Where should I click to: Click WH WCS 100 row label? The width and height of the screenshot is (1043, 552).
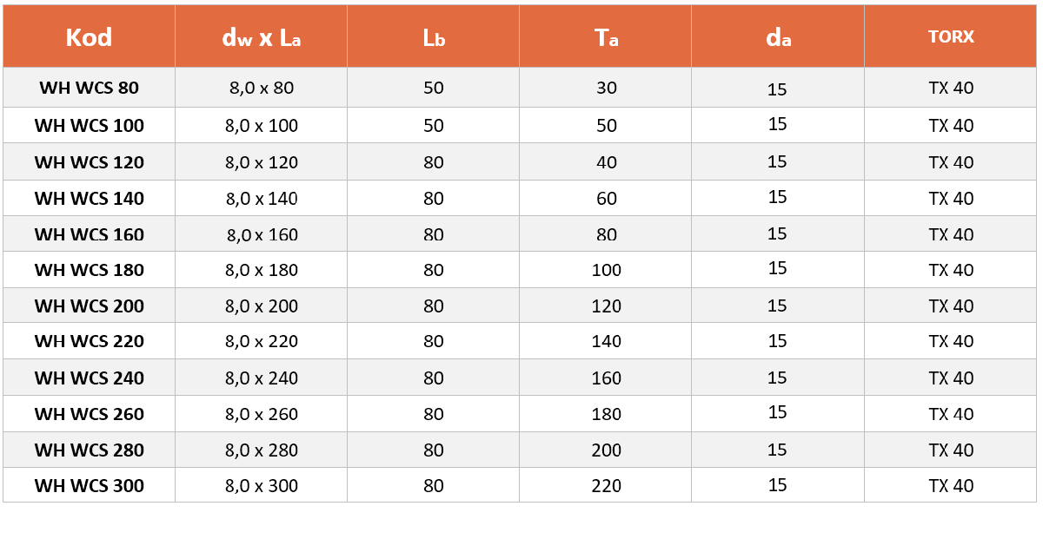point(89,125)
